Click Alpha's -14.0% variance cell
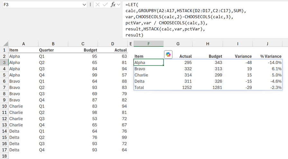This screenshot has height=159, width=288. pos(267,63)
